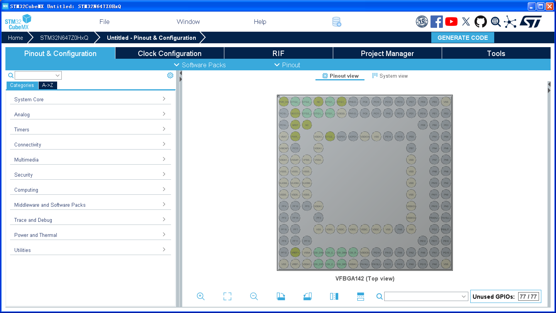The height and width of the screenshot is (313, 556).
Task: Click pin PE13 on the chip
Action: (400, 102)
